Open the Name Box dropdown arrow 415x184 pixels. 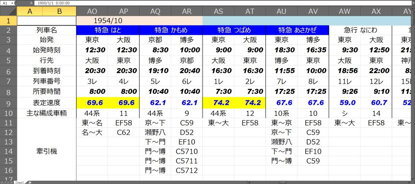12,3
